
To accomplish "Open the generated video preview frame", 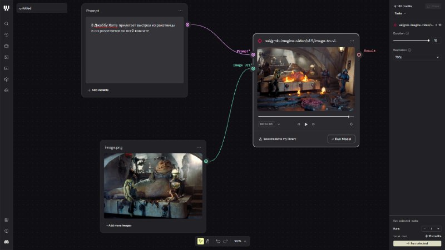I will [306, 79].
